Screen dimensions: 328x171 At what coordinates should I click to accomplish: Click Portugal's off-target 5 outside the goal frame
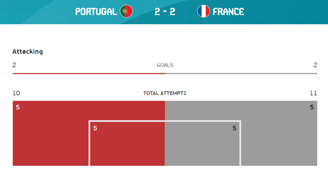point(18,107)
